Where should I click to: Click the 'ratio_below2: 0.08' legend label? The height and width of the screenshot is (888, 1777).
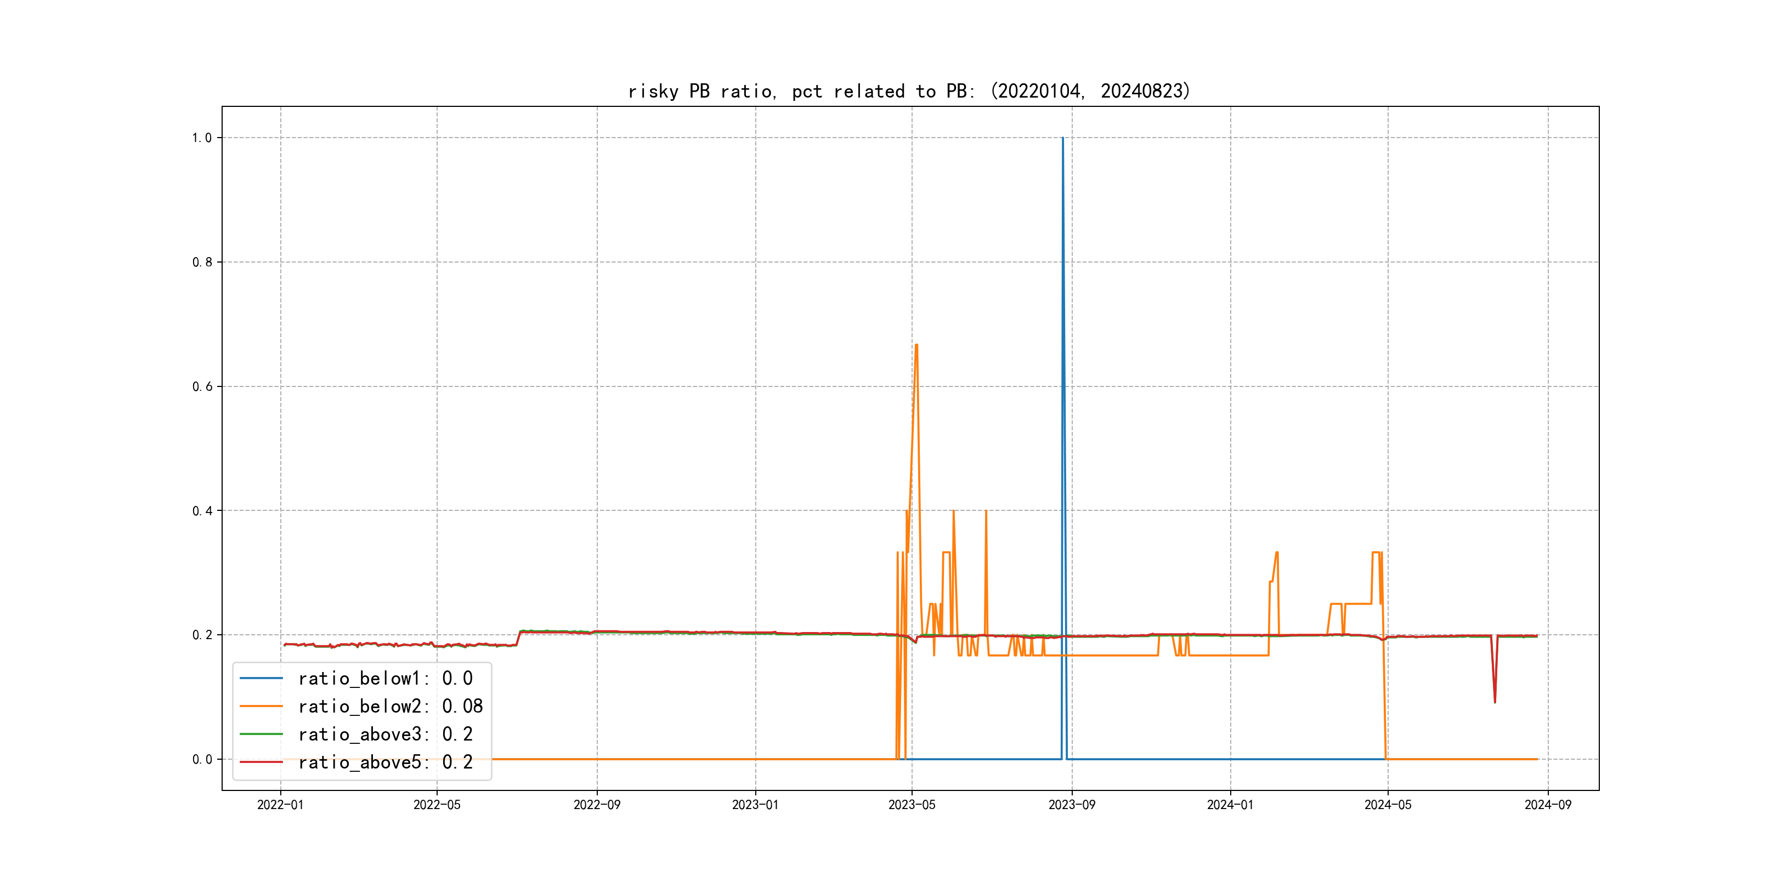point(390,706)
